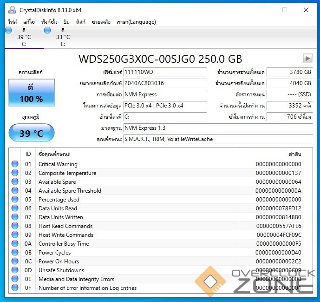
Task: Click the window title CrystalDiskInfo 8.13.0 x64
Action: point(51,10)
